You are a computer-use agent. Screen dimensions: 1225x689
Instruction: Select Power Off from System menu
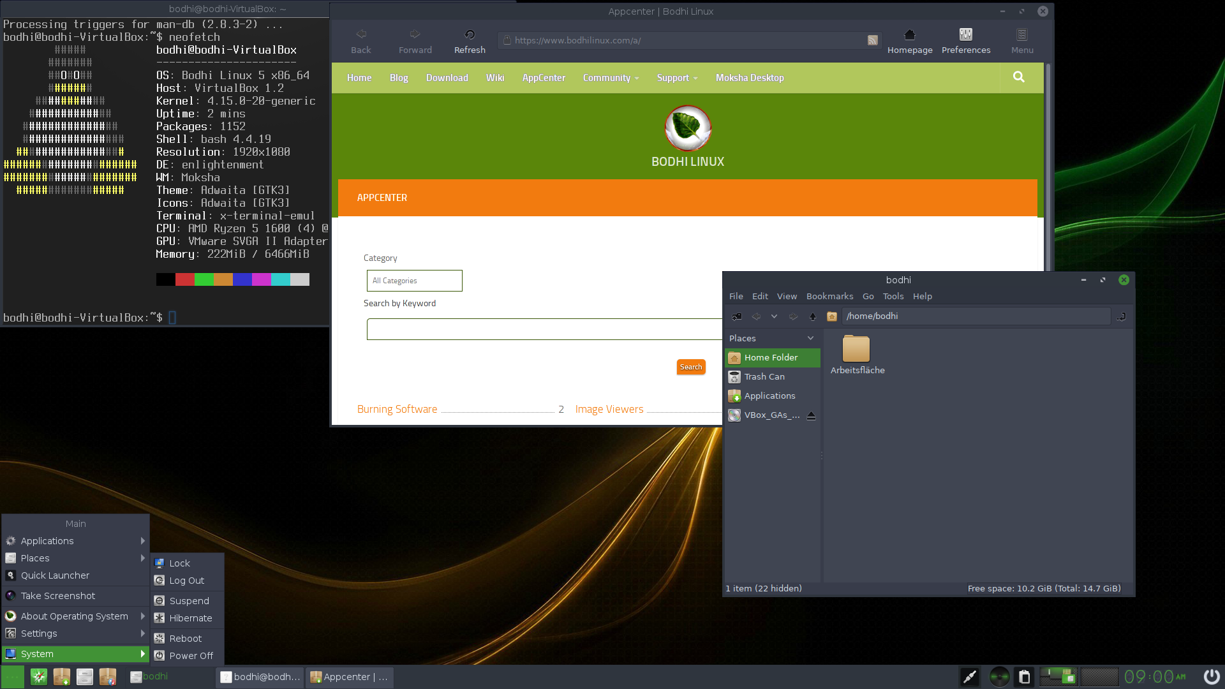coord(191,655)
